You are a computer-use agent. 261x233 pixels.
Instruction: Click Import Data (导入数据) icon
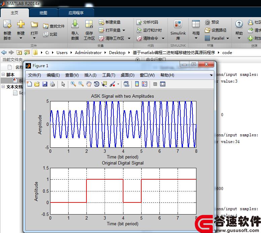[75, 24]
